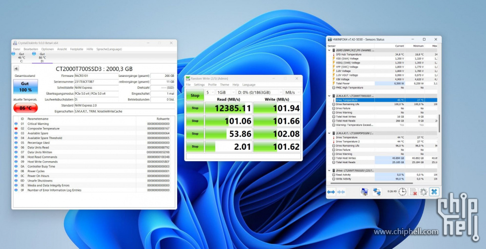486x249 pixels.
Task: Click the HWiNFO64 app icon in title bar
Action: [330, 39]
